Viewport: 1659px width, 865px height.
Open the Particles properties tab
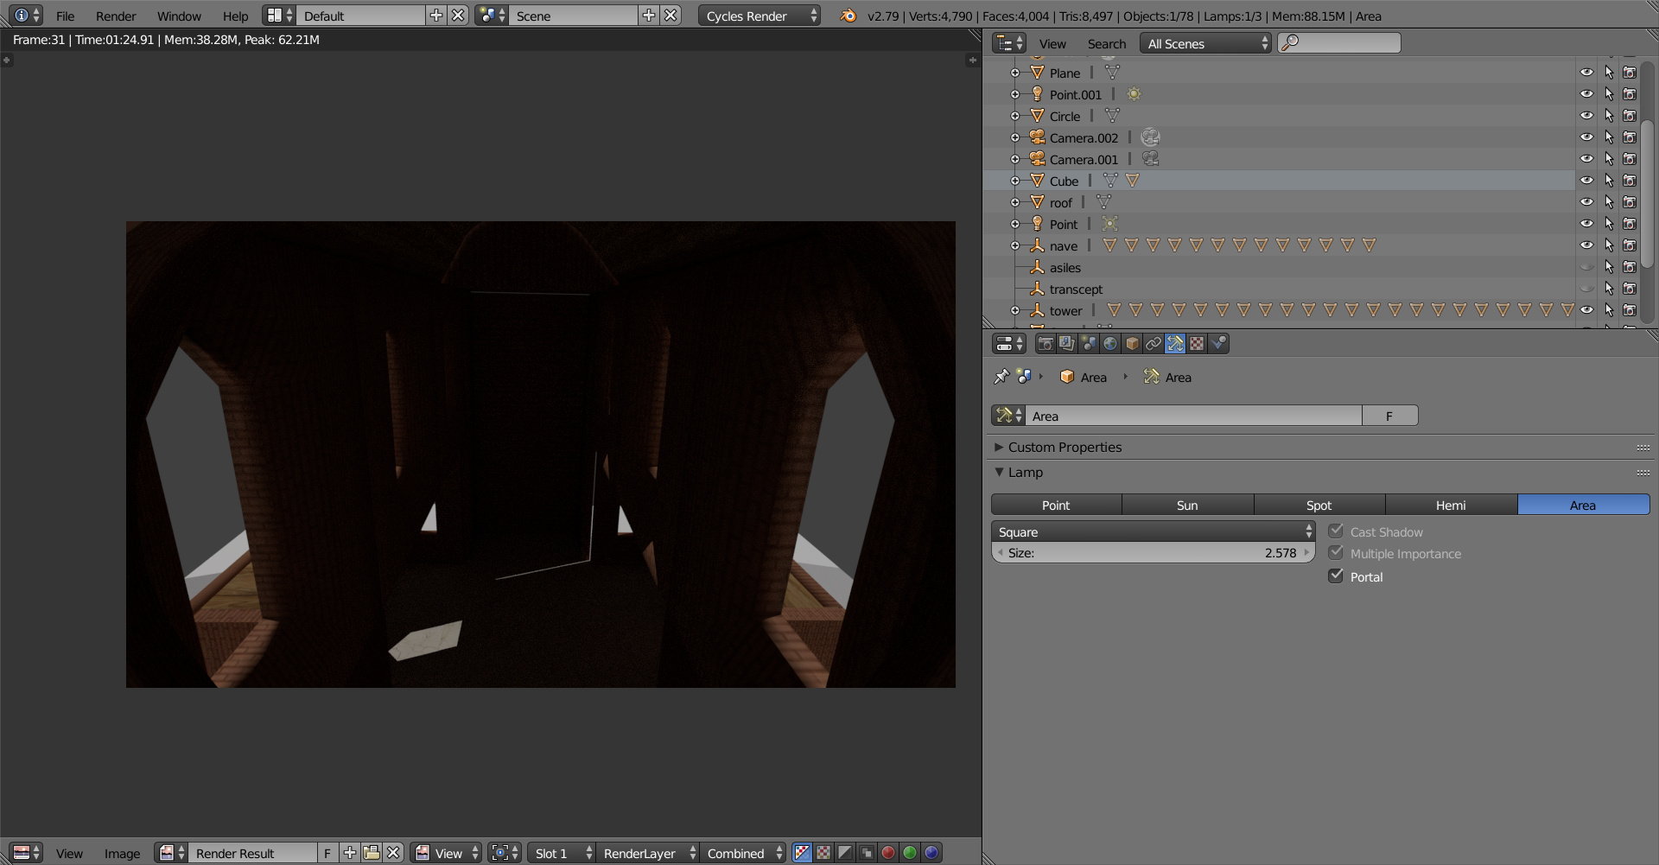(x=1218, y=344)
